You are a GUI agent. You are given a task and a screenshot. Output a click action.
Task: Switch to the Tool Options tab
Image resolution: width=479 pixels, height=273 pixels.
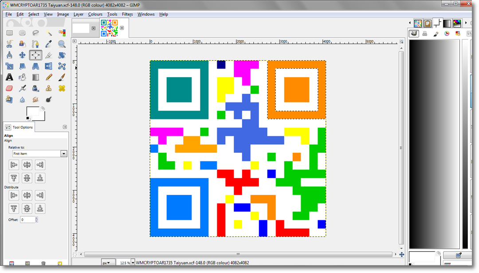tap(19, 127)
